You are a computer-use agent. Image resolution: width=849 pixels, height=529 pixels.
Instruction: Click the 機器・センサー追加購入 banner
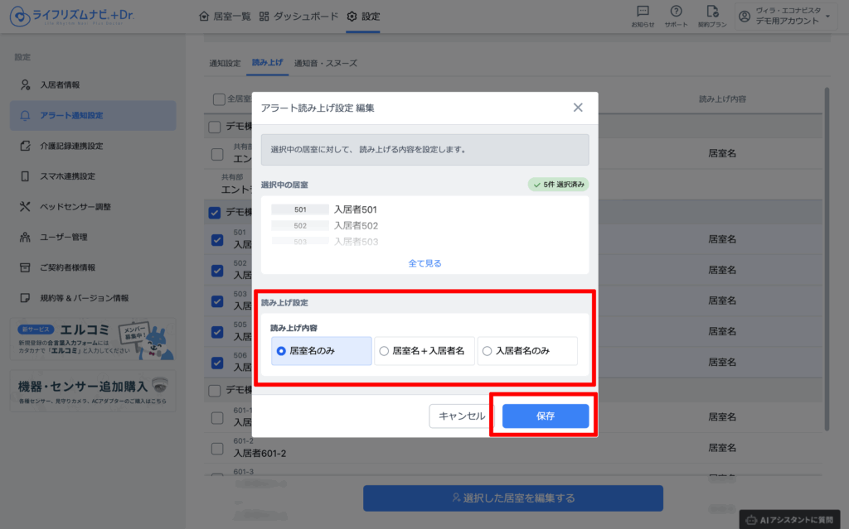[x=93, y=391]
